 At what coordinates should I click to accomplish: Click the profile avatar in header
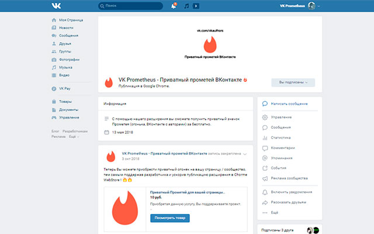pos(311,6)
